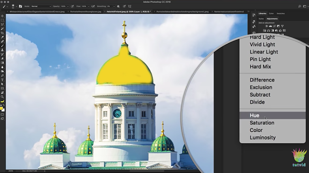Select the Rectangular Marquee tool
The image size is (309, 173).
pos(2,20)
